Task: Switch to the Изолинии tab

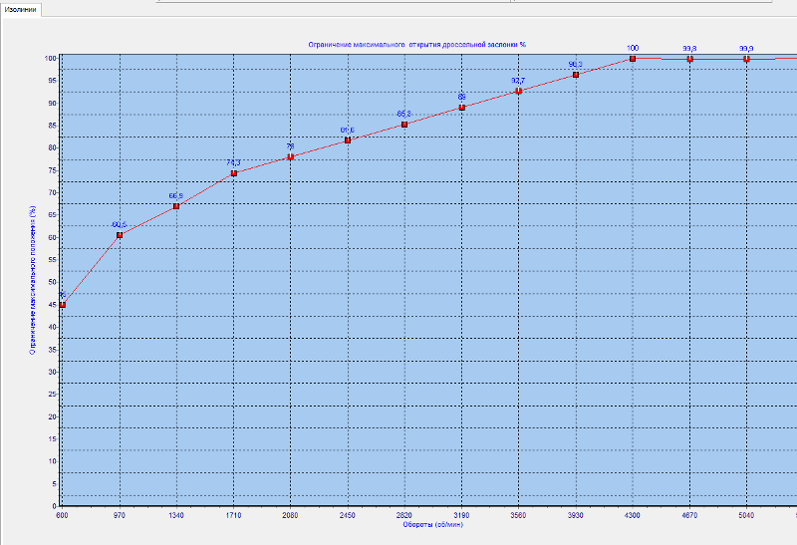Action: (21, 9)
